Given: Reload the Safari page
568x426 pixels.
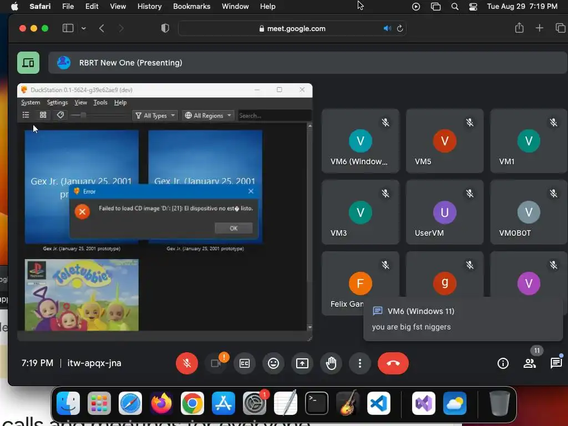Looking at the screenshot, I should pos(400,28).
